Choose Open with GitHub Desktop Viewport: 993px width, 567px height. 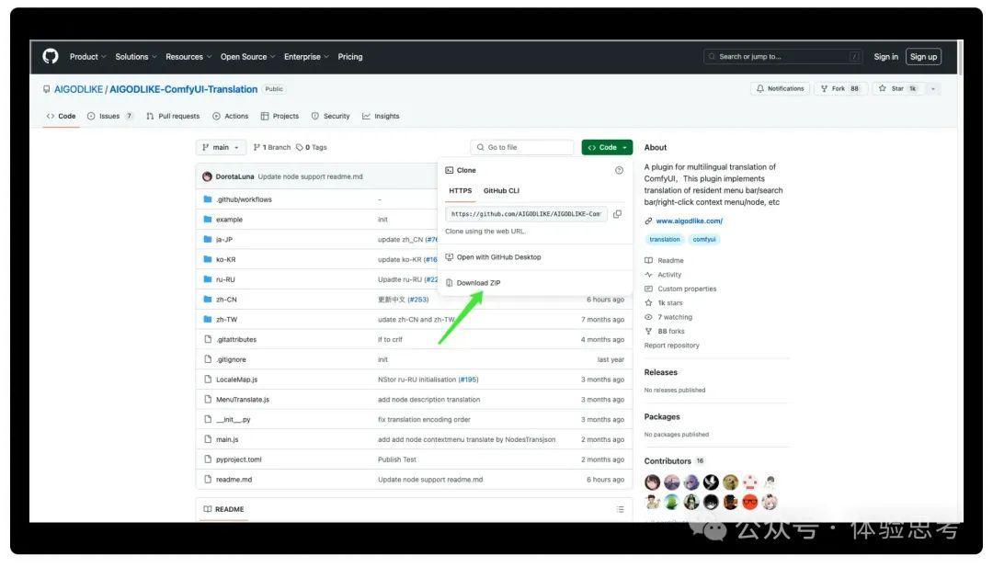[494, 257]
